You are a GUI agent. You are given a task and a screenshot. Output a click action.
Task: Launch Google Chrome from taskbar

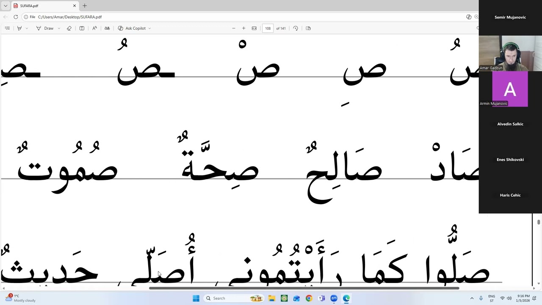(x=309, y=298)
